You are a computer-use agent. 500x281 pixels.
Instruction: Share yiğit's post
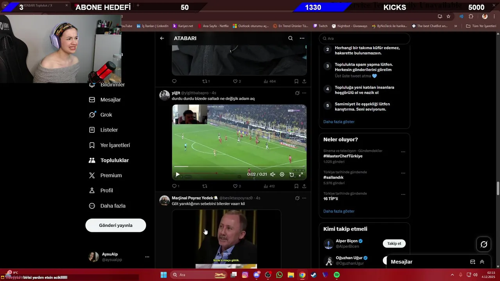point(304,186)
